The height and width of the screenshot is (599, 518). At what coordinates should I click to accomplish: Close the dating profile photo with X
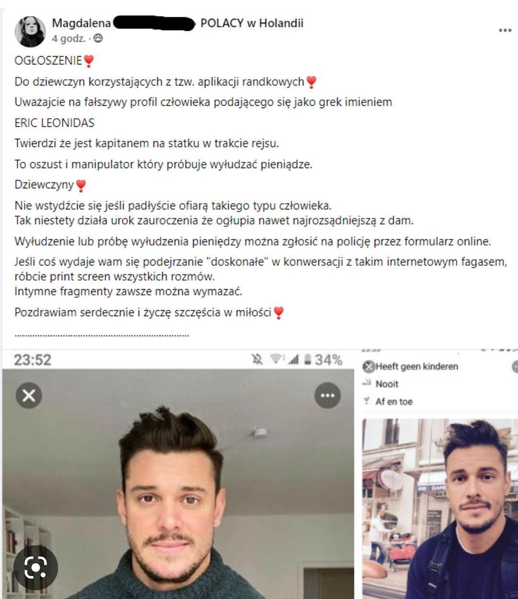click(29, 395)
